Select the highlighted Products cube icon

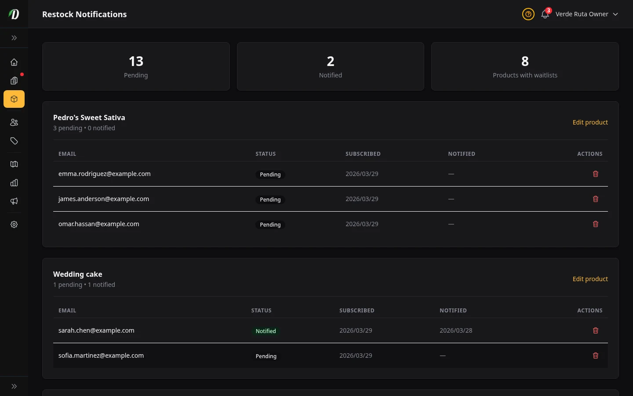pyautogui.click(x=14, y=99)
